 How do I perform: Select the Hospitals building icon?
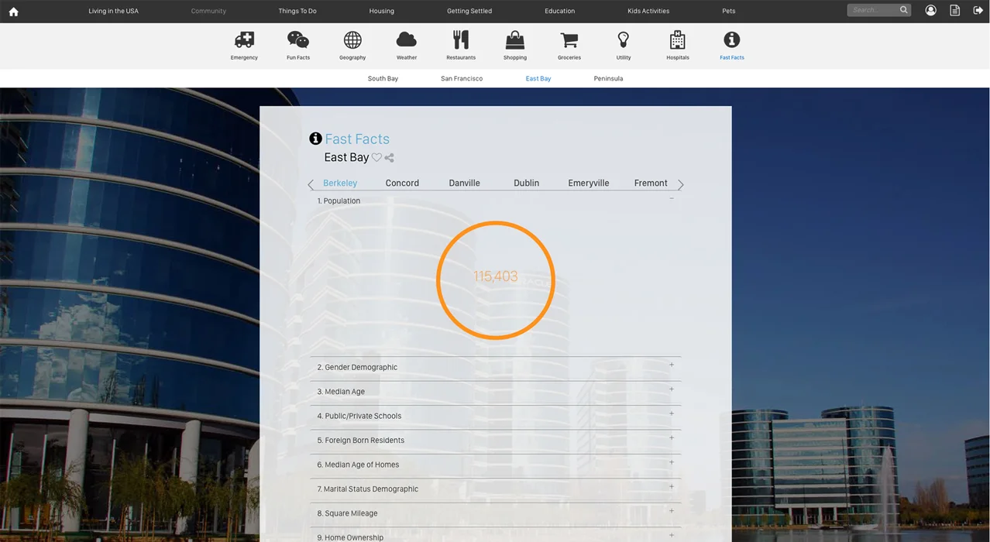coord(678,40)
